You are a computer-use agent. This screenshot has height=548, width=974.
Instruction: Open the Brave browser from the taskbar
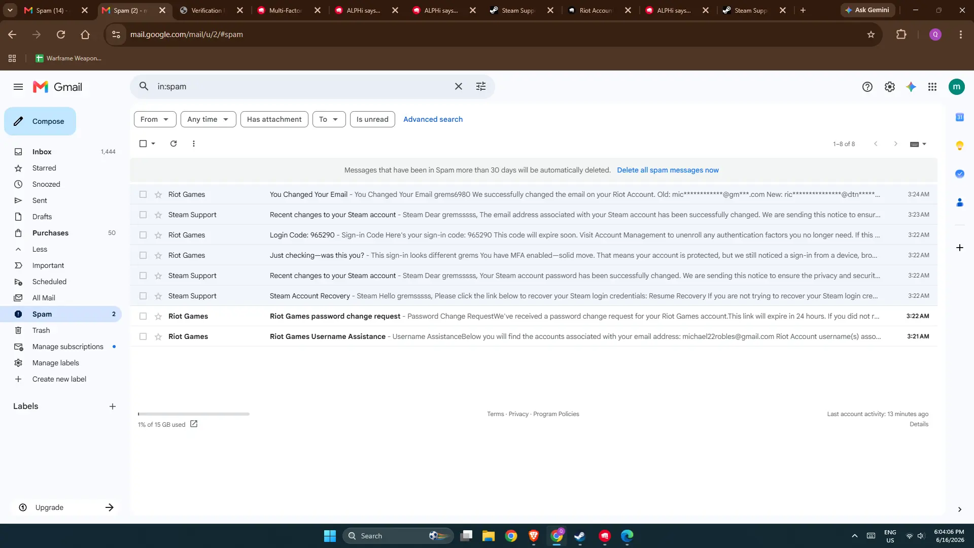coord(534,536)
